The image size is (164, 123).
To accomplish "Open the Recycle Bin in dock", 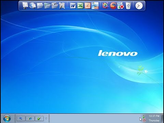I will pyautogui.click(x=128, y=5).
